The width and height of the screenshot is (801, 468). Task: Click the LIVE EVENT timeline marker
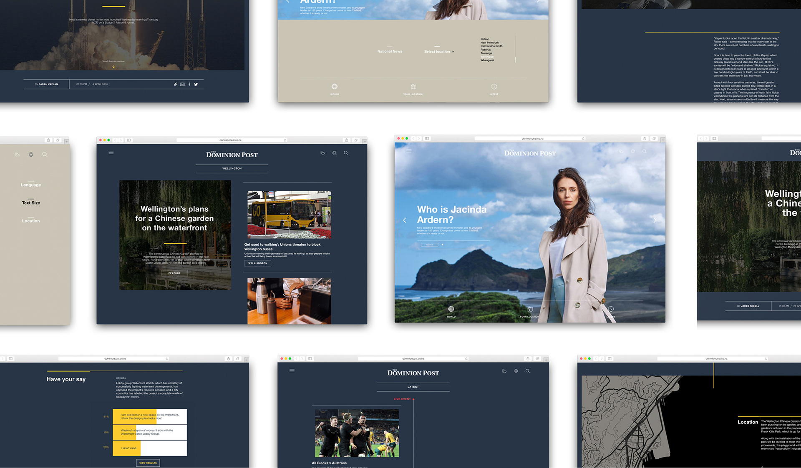tap(413, 399)
